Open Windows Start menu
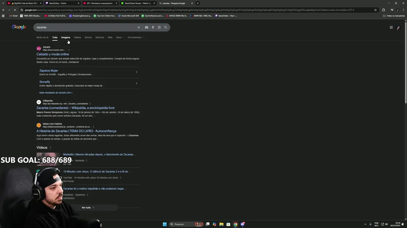407x228 pixels. 165,224
